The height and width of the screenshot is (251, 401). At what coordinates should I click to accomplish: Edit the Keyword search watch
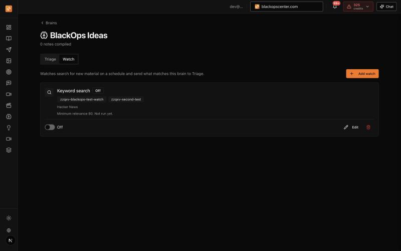pyautogui.click(x=351, y=128)
